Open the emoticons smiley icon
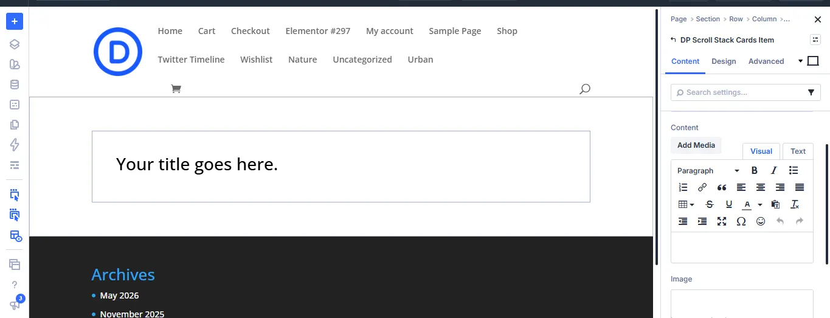Image resolution: width=830 pixels, height=318 pixels. (x=761, y=221)
